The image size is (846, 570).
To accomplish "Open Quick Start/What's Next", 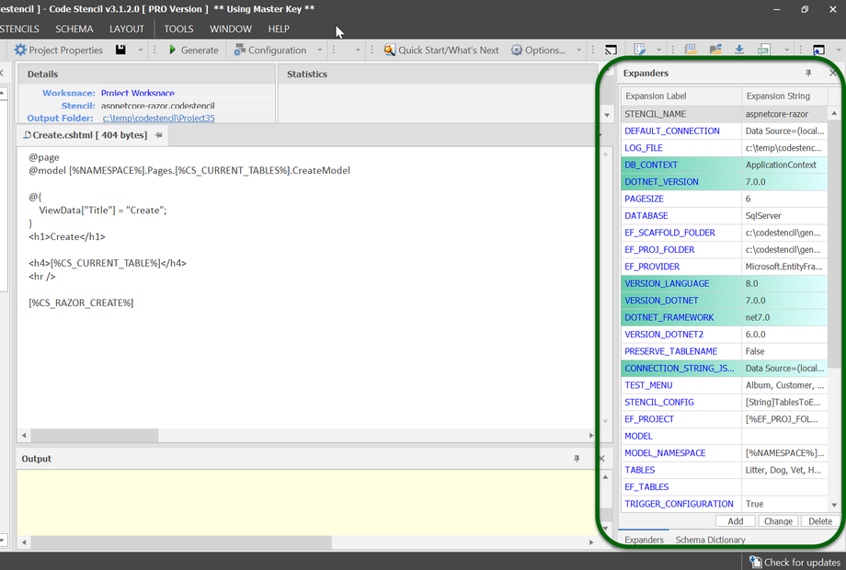I will tap(441, 51).
